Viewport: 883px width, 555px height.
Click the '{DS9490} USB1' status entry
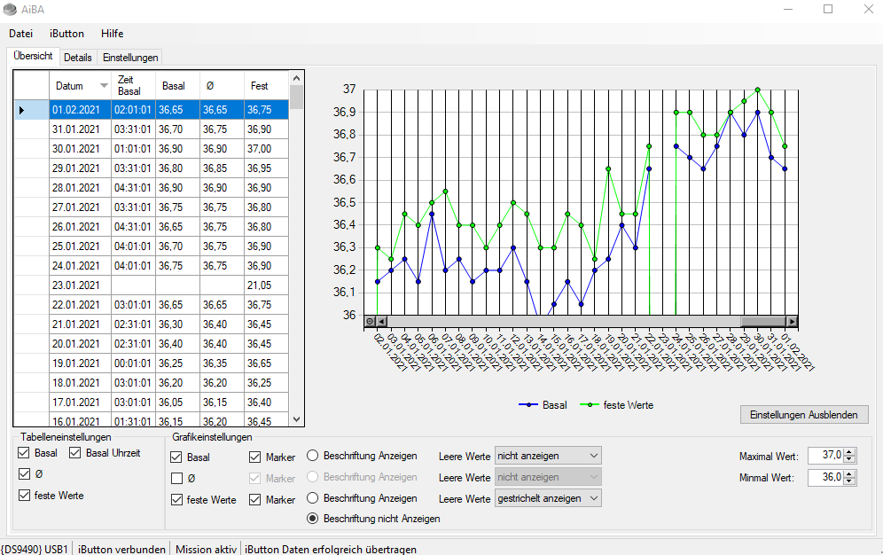[x=35, y=550]
